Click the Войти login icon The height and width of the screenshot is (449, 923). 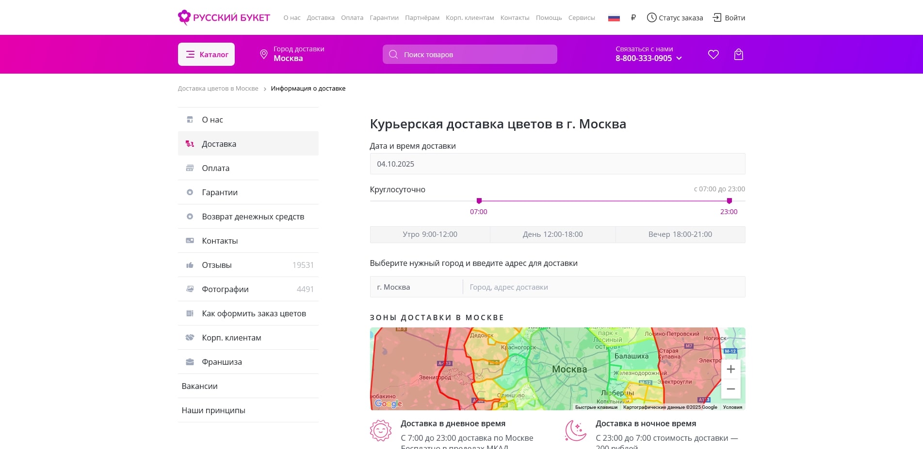click(x=716, y=17)
